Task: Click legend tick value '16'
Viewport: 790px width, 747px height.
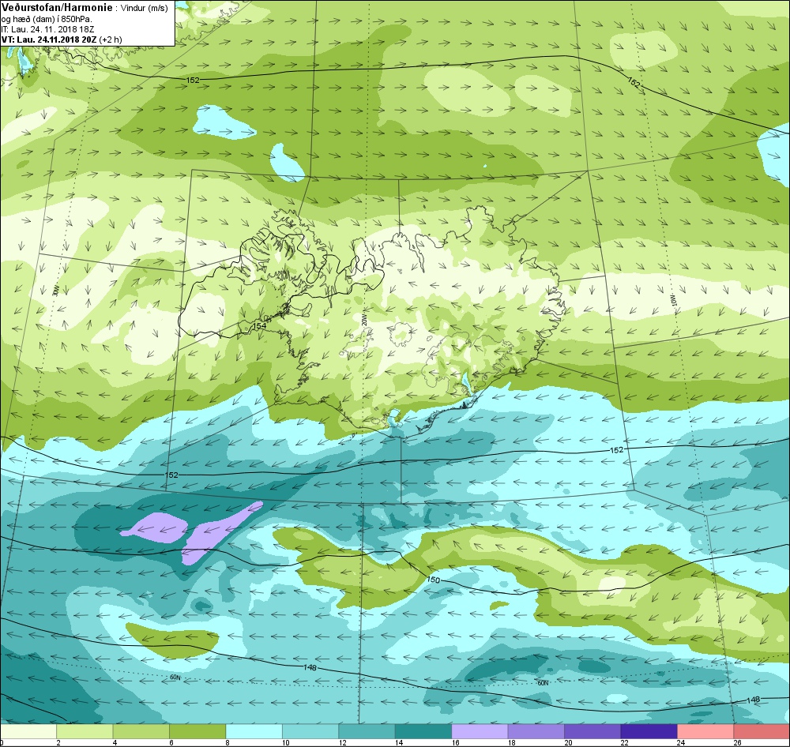Action: [456, 742]
